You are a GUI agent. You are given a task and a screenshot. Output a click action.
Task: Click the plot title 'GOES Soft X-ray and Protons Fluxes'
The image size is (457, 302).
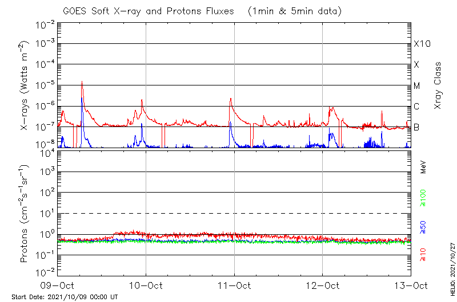(x=151, y=11)
